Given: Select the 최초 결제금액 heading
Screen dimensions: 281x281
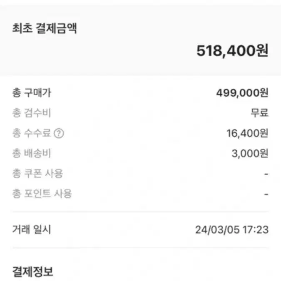Looking at the screenshot, I should (x=45, y=28).
